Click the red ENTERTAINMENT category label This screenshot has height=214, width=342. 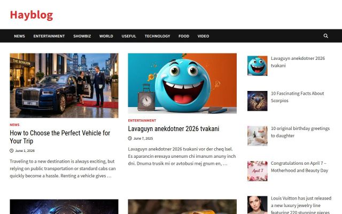pos(142,120)
